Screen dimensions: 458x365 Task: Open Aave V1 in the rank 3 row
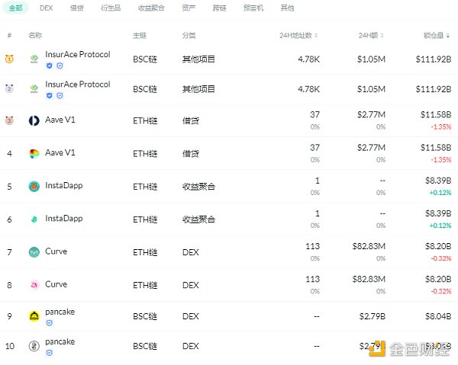(x=60, y=120)
